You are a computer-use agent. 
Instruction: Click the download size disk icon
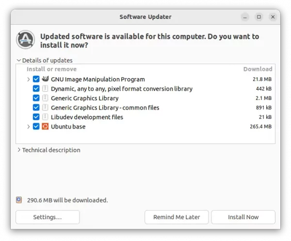[19, 200]
